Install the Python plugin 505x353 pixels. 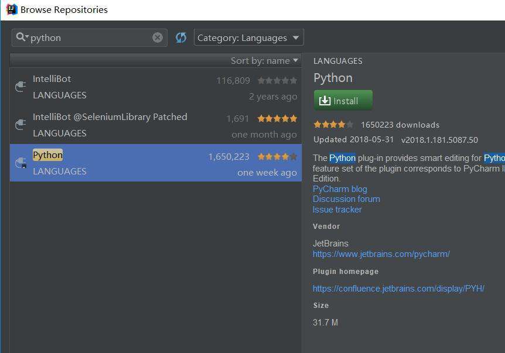tap(343, 101)
